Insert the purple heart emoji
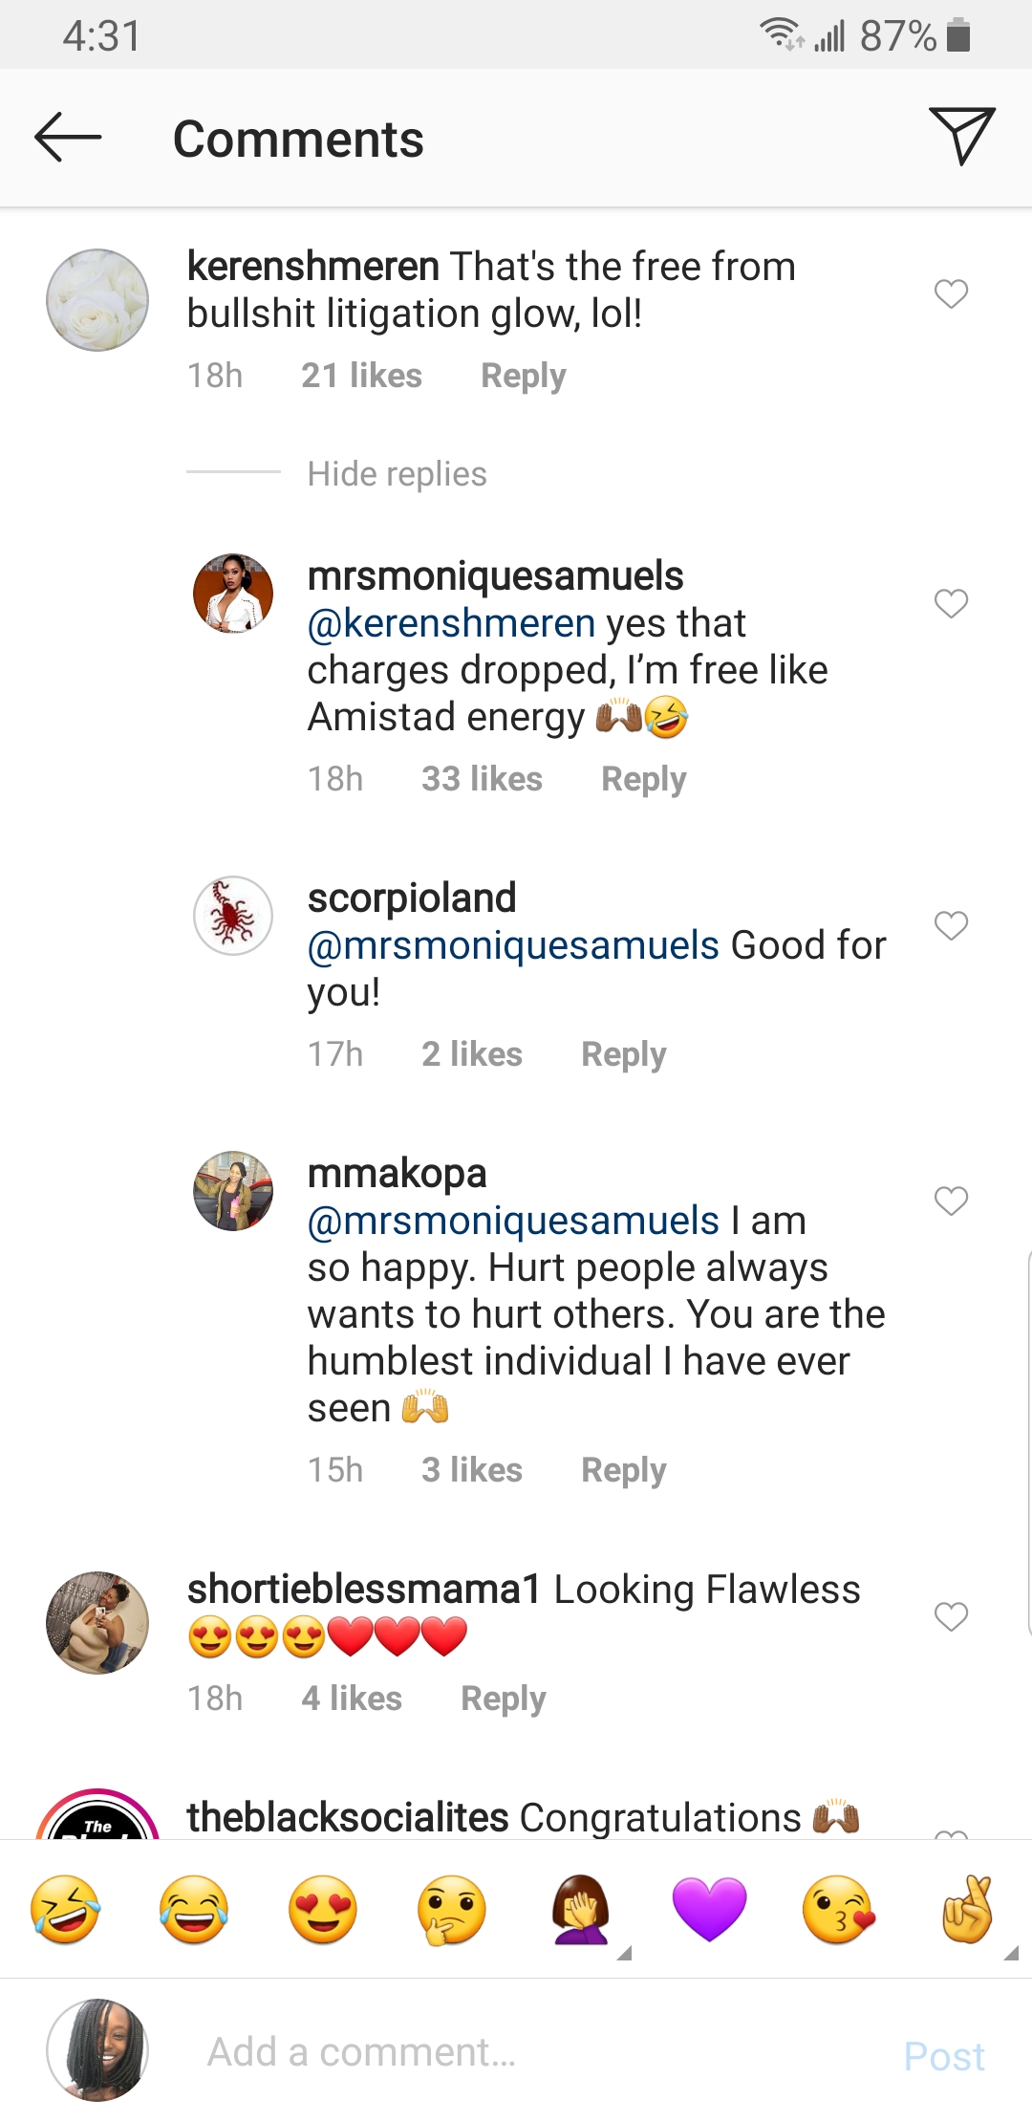 [x=709, y=1910]
